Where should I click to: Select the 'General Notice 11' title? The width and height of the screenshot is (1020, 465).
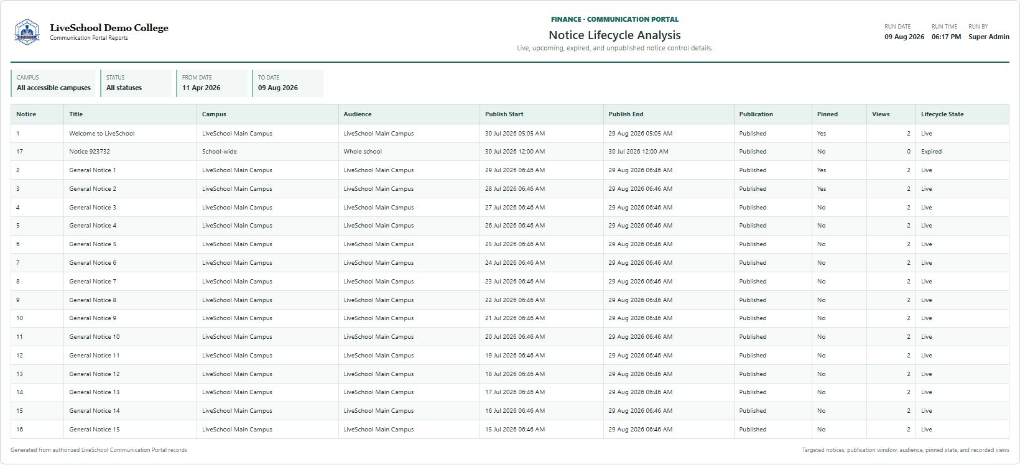point(95,356)
